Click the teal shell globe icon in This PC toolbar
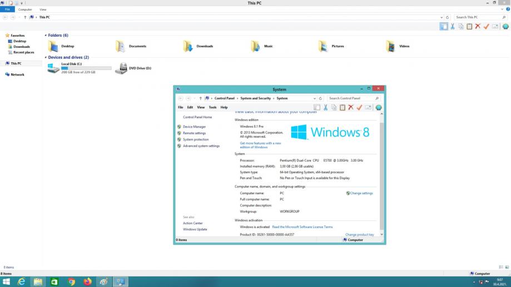This screenshot has height=287, width=511. (505, 26)
